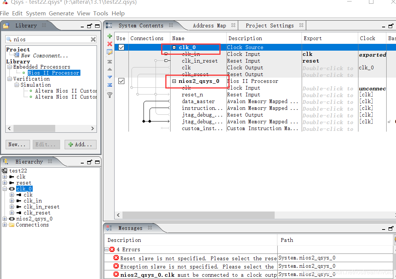Minimize the Messages panel
Screen dimensions: 396x279
pyautogui.click(x=384, y=229)
